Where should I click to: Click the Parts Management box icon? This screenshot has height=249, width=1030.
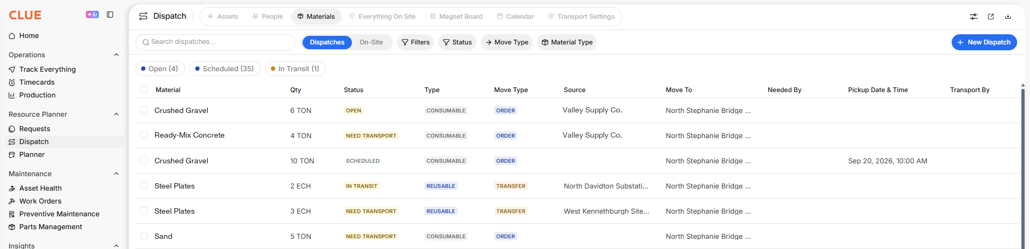point(12,227)
